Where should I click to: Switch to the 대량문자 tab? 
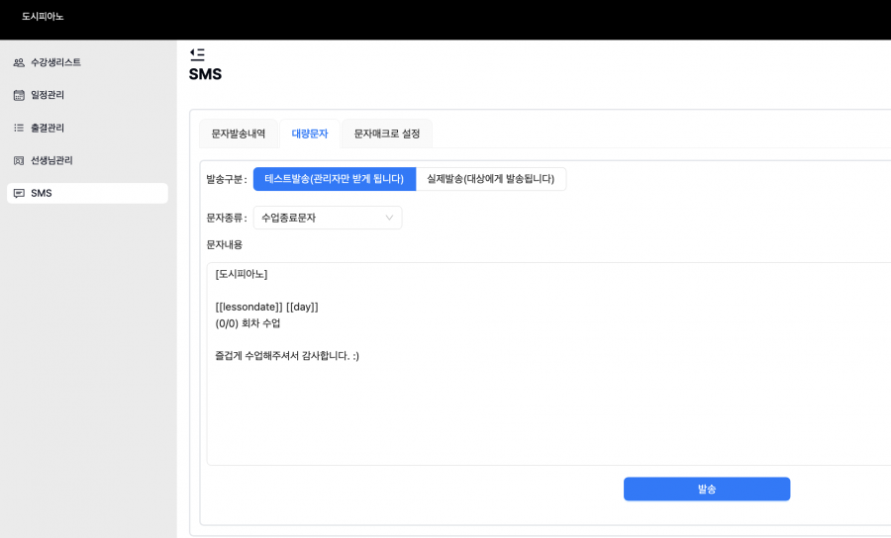click(310, 134)
